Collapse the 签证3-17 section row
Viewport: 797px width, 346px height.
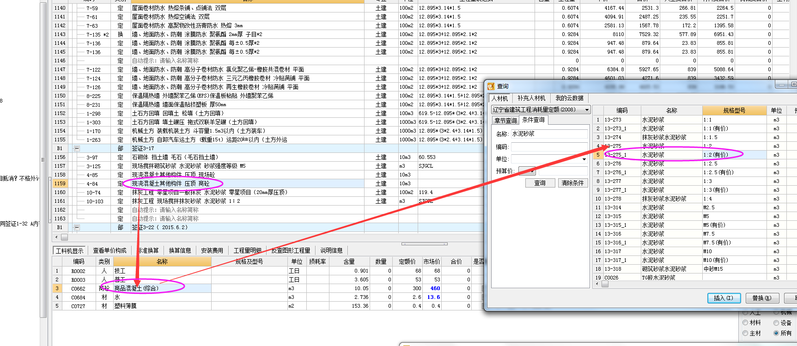click(77, 148)
